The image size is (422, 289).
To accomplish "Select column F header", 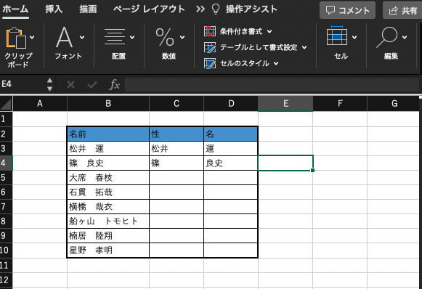I will click(x=340, y=104).
